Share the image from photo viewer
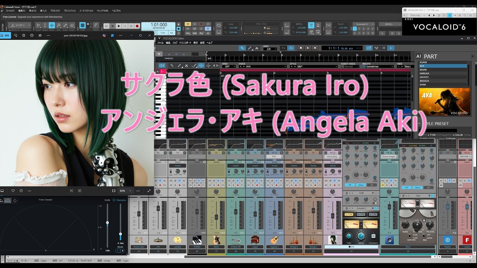 click(x=40, y=35)
